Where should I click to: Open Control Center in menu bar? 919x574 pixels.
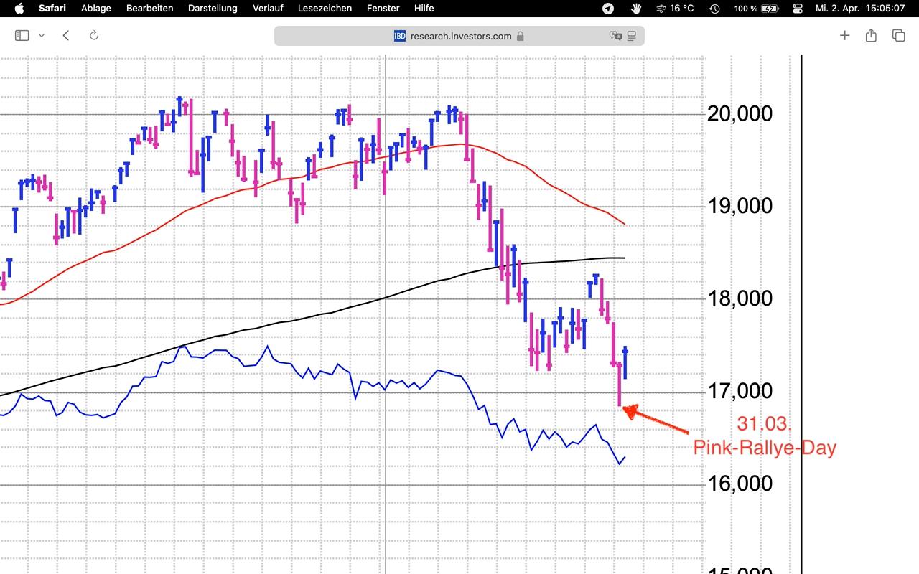(798, 8)
